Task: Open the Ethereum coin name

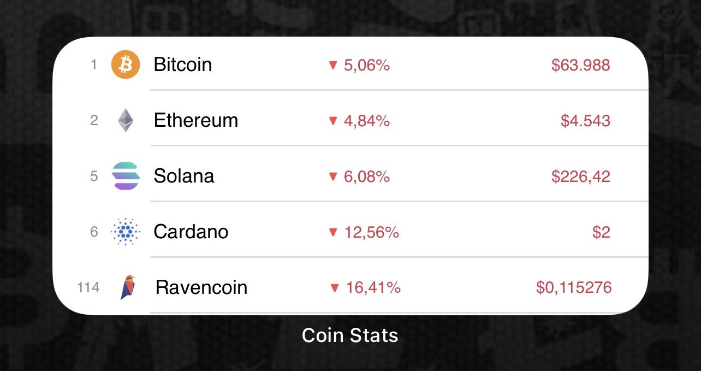Action: (x=195, y=120)
